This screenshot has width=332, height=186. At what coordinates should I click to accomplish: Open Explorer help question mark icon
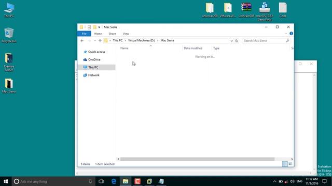pyautogui.click(x=292, y=34)
